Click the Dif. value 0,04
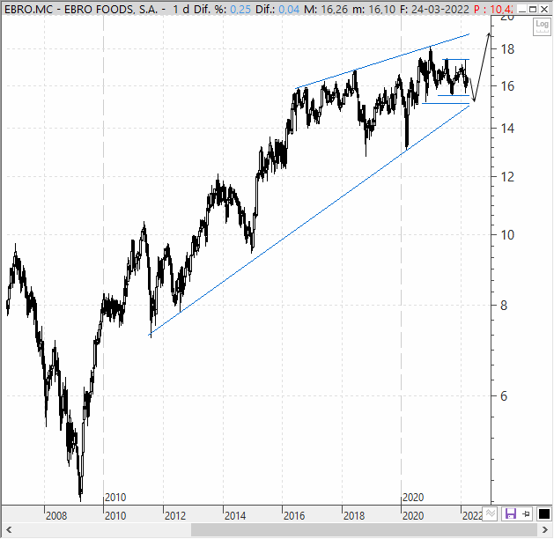 pyautogui.click(x=289, y=10)
